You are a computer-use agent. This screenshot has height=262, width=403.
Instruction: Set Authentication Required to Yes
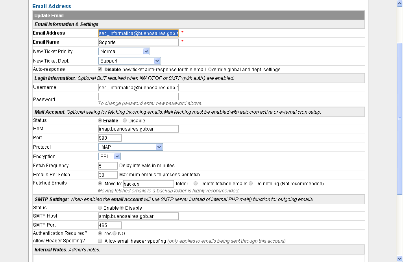(x=100, y=233)
